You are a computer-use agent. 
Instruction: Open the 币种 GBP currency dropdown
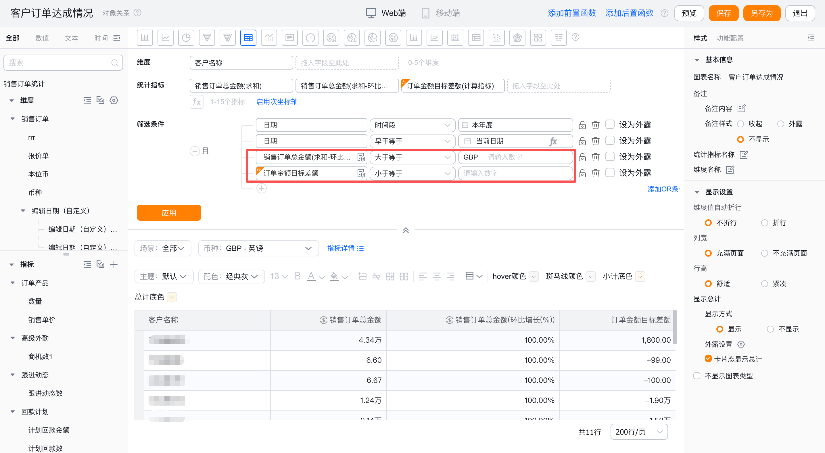pos(258,248)
